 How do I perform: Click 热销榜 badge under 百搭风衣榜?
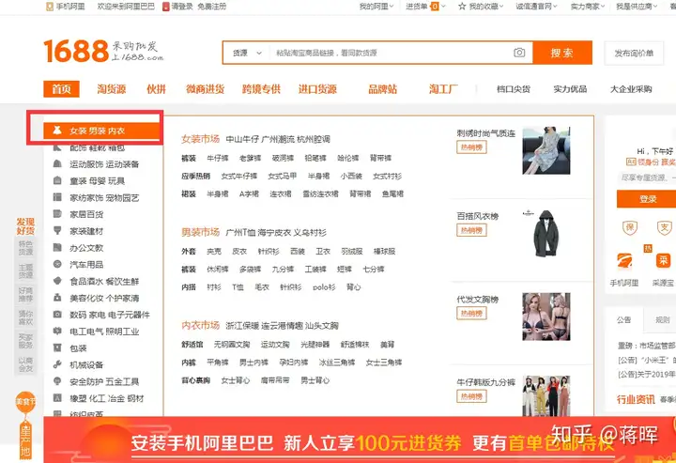[471, 230]
